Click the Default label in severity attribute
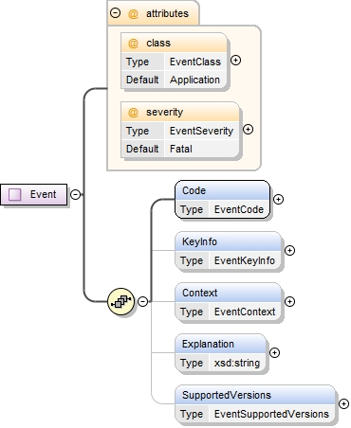Screen dimensions: 351x428 point(142,149)
